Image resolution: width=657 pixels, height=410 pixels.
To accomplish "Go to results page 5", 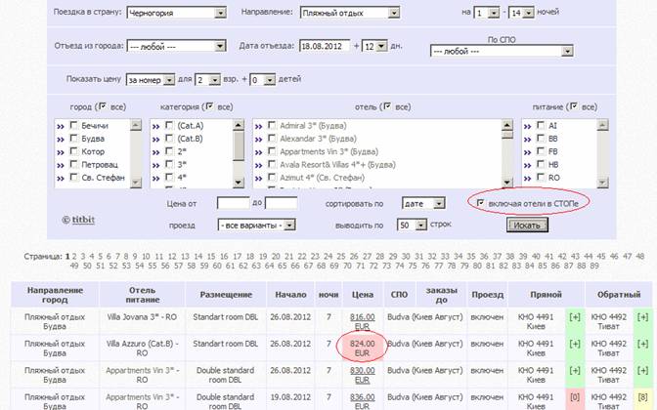I will point(102,257).
